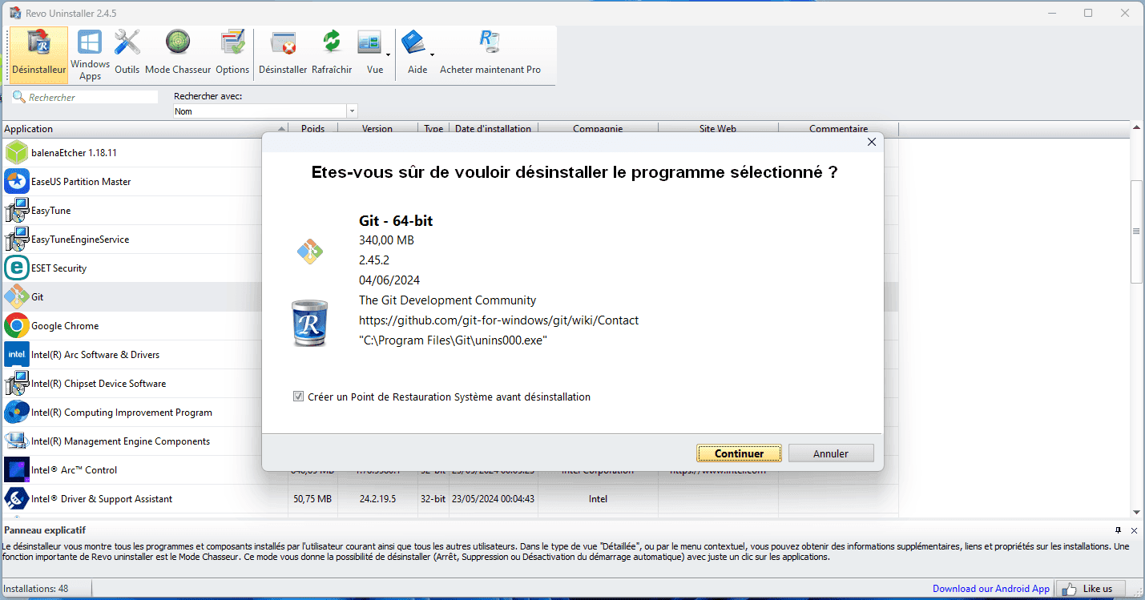1145x600 pixels.
Task: Click the Git github.com URL in dialog
Action: coord(498,320)
